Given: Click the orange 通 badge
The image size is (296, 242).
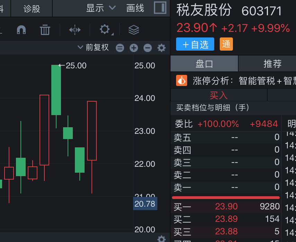Looking at the screenshot, I should (x=226, y=44).
